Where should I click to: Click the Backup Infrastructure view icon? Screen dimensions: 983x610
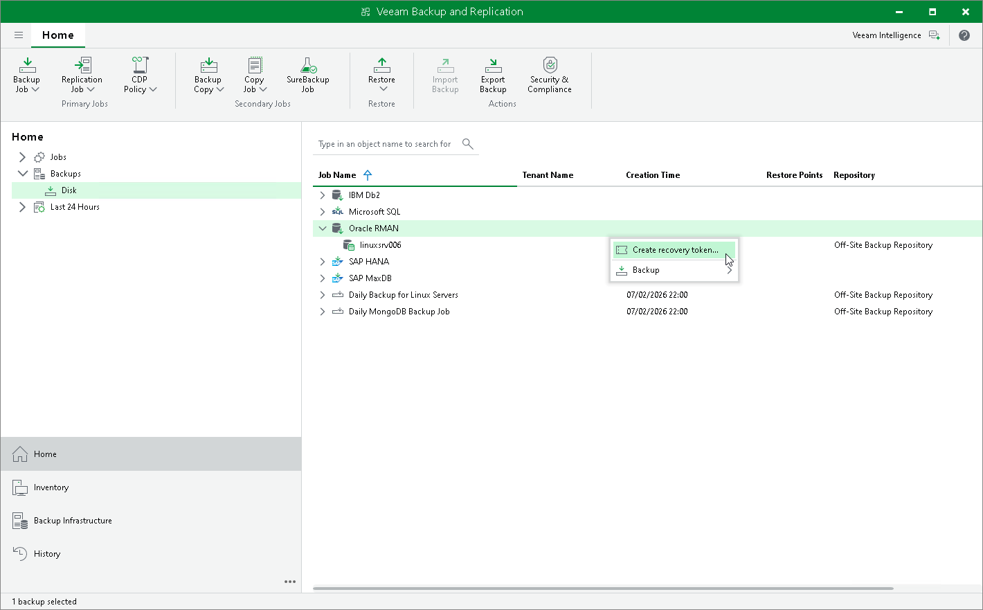(20, 521)
